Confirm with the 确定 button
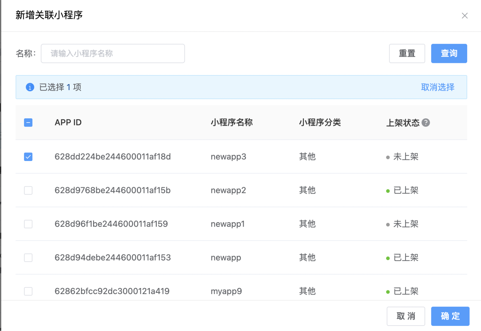The width and height of the screenshot is (481, 331). [x=450, y=316]
